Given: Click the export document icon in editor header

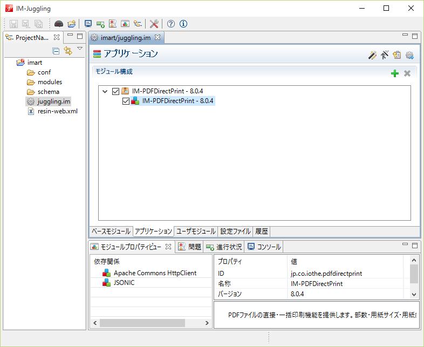Looking at the screenshot, I should (x=396, y=55).
